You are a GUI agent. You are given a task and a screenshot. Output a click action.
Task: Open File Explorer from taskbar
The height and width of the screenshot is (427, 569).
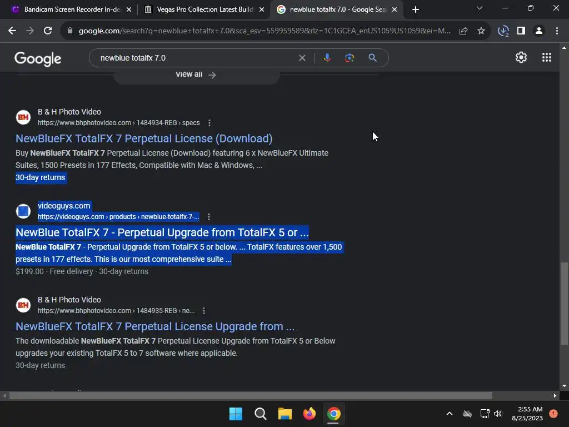pos(285,414)
